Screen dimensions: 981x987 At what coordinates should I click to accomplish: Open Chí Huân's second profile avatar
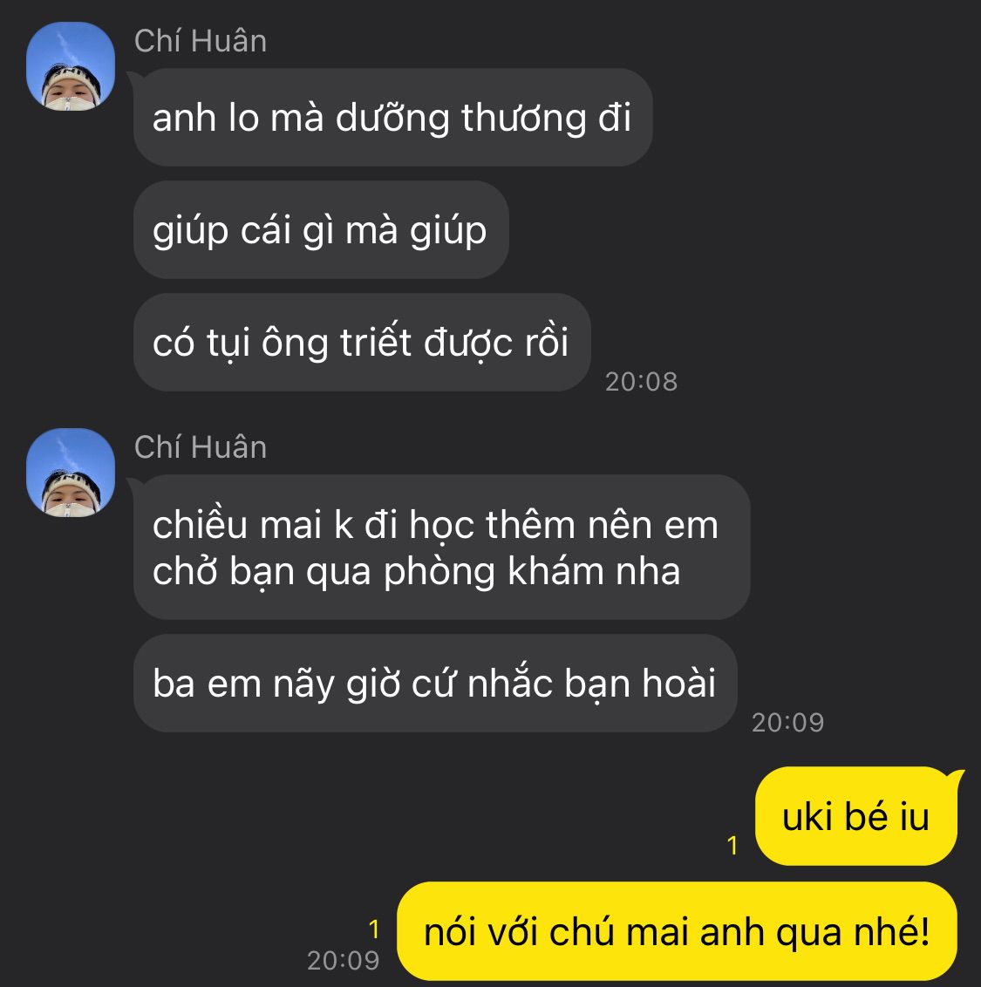(x=71, y=473)
